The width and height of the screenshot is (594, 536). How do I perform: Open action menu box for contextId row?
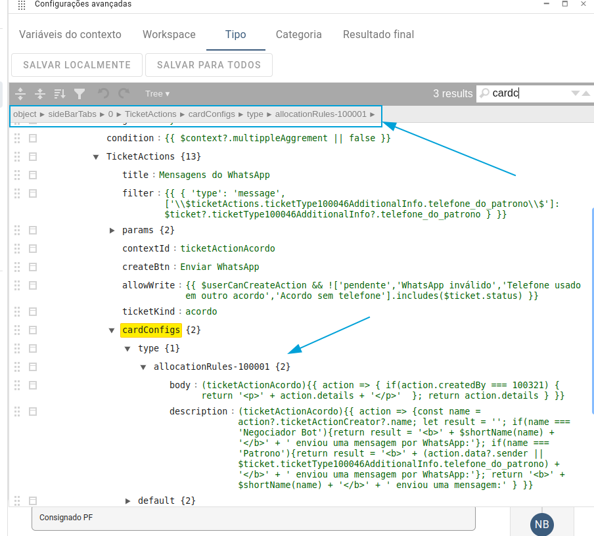pyautogui.click(x=33, y=248)
